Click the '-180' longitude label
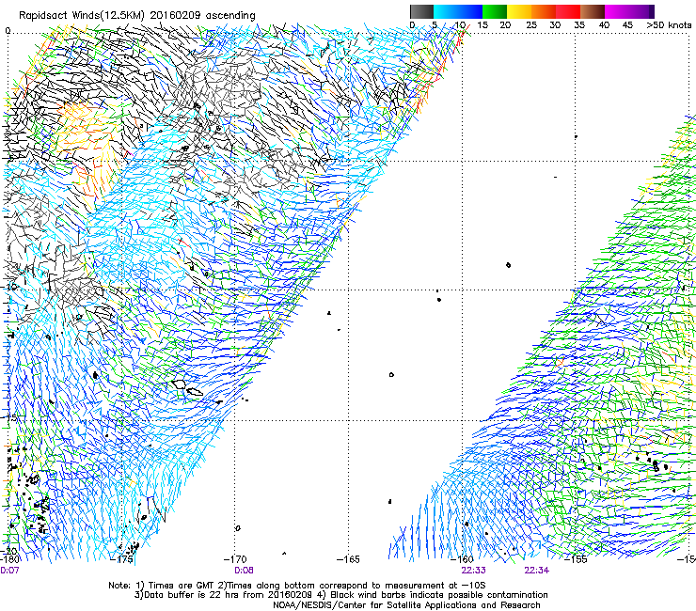Screen dimensions: 696x611 pos(9,559)
